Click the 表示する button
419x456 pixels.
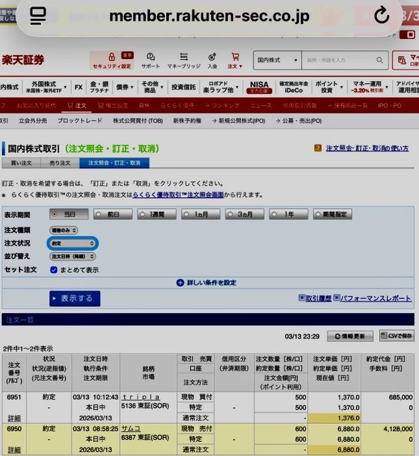pos(74,298)
